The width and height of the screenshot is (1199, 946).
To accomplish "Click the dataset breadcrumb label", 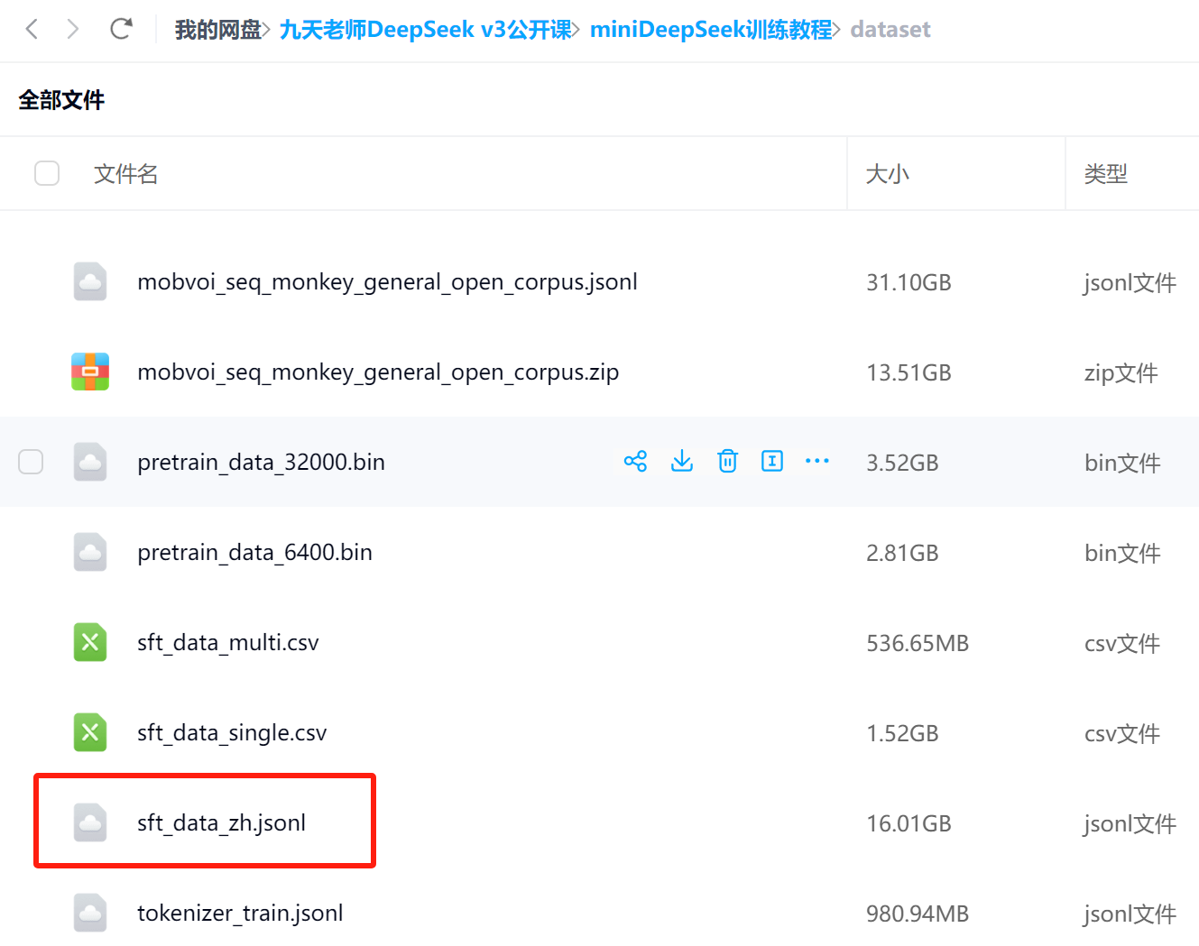I will (x=890, y=30).
